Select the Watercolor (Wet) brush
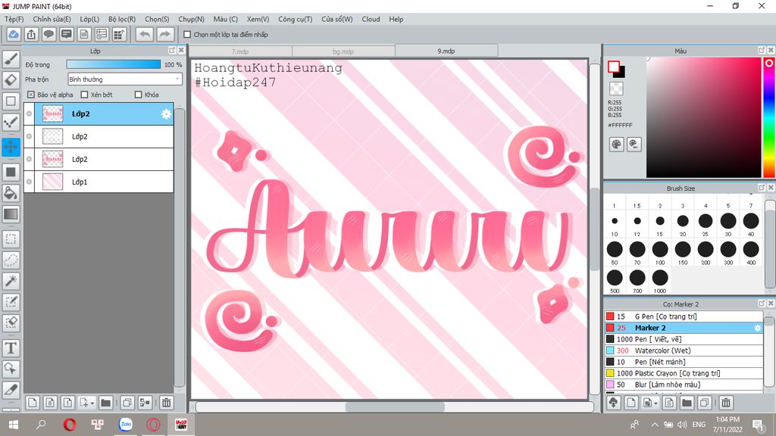Image resolution: width=776 pixels, height=436 pixels. tap(684, 350)
